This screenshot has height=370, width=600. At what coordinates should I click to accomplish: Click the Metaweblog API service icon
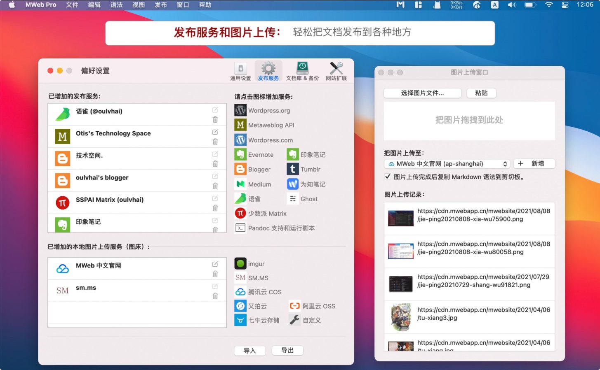[240, 125]
